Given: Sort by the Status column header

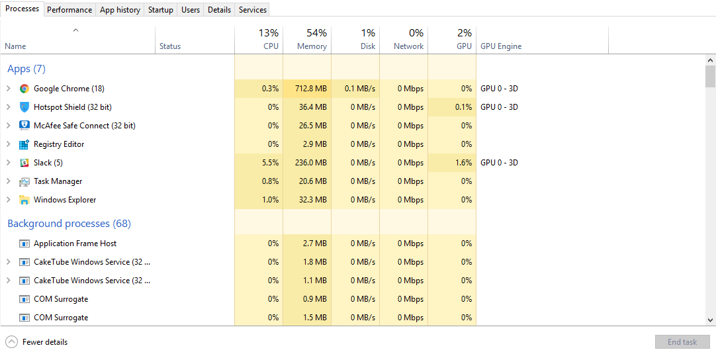Looking at the screenshot, I should (x=195, y=40).
